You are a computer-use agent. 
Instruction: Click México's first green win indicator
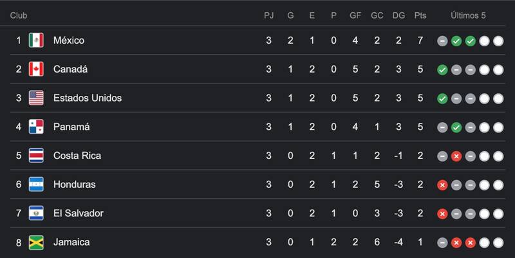tap(456, 41)
